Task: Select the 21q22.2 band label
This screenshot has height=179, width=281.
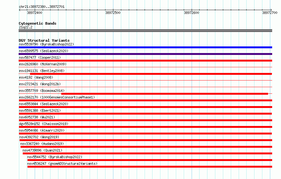Action: click(26, 27)
